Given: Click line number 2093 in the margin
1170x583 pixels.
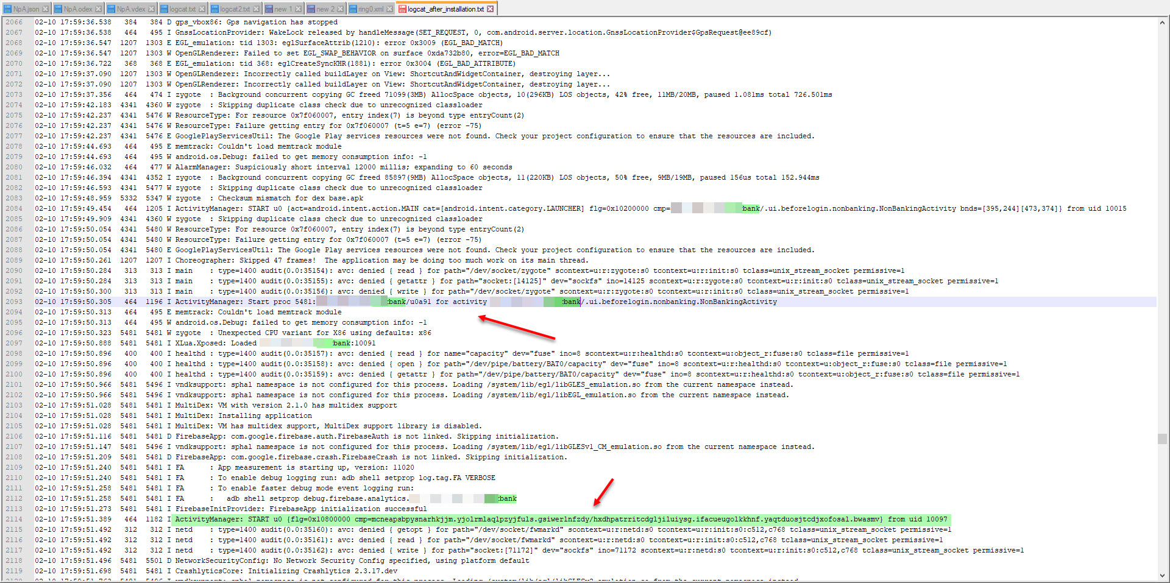Looking at the screenshot, I should pyautogui.click(x=14, y=302).
